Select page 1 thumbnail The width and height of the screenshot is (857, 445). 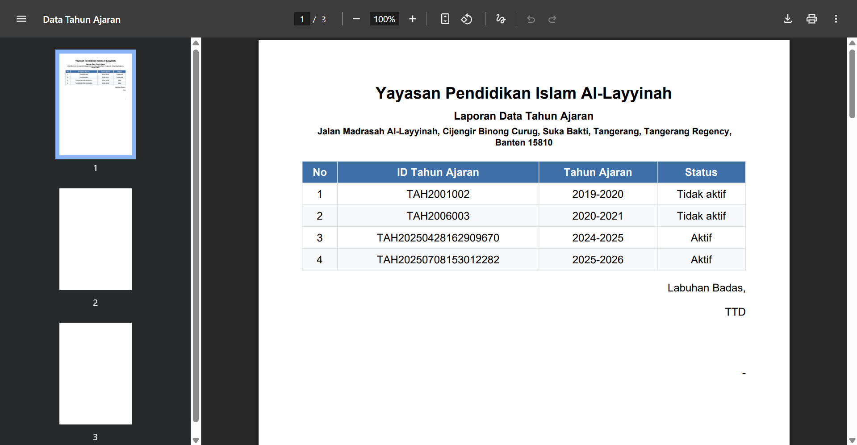pos(95,104)
